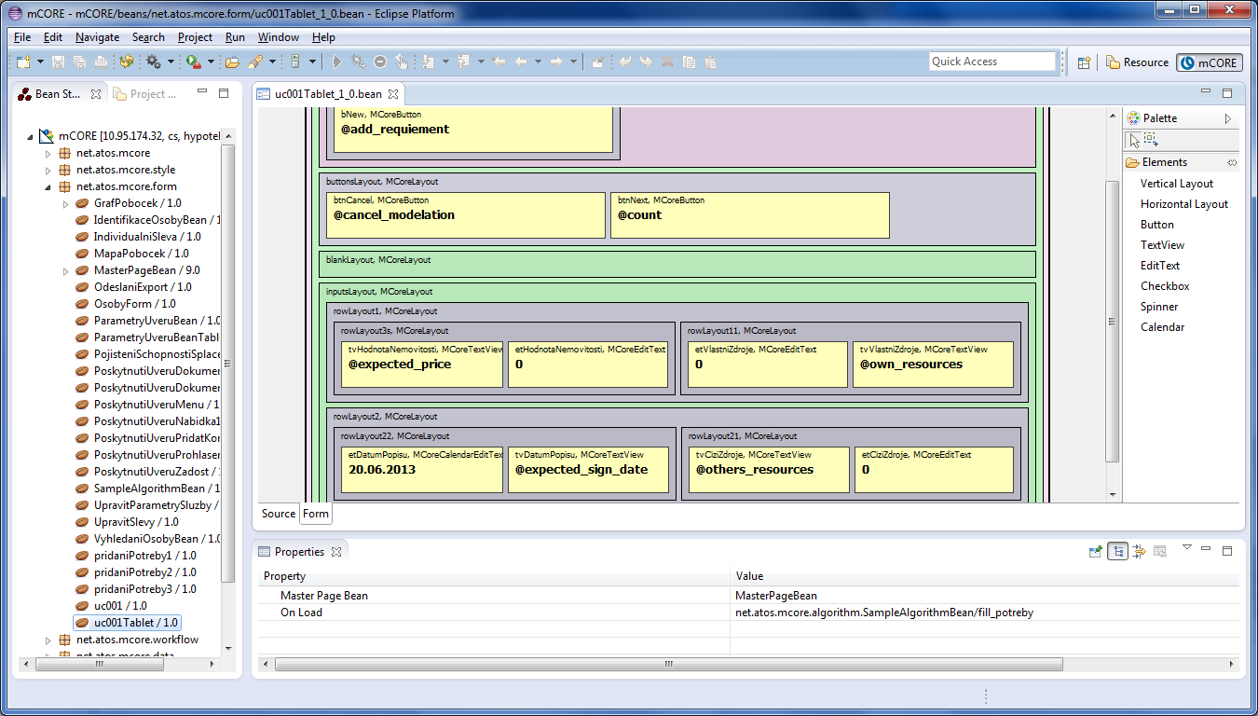Click the Quick Access search field
Screen dimensions: 1258x716
[x=992, y=62]
